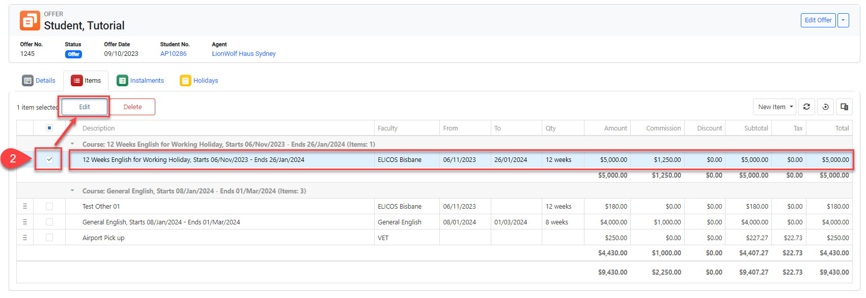Viewport: 866px width, 298px height.
Task: Click the drag handle beside Airport Pick up
Action: pos(25,238)
